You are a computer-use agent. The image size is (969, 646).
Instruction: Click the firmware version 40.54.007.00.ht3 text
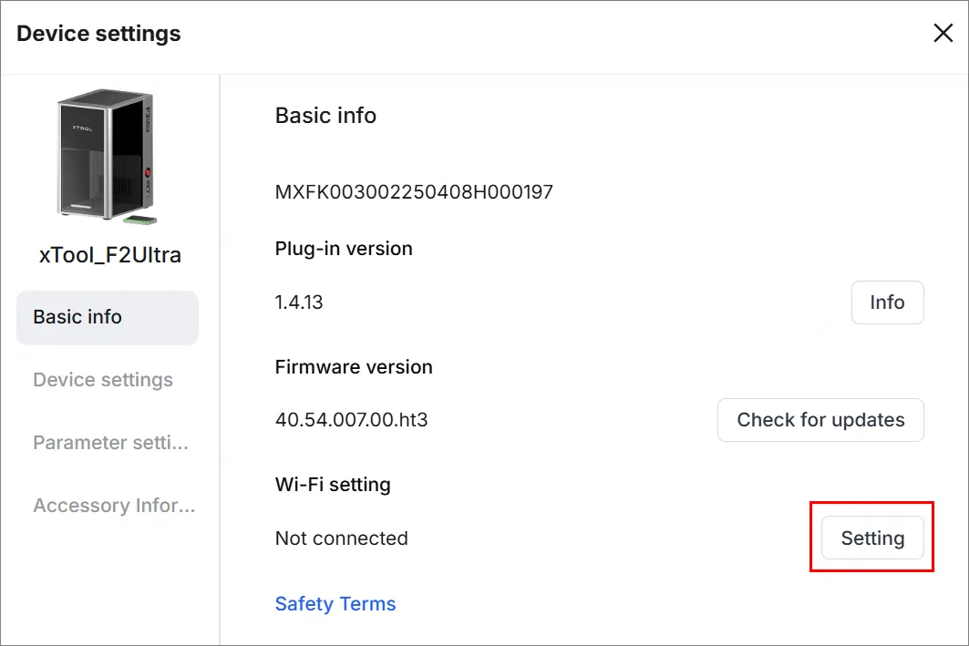pyautogui.click(x=352, y=420)
